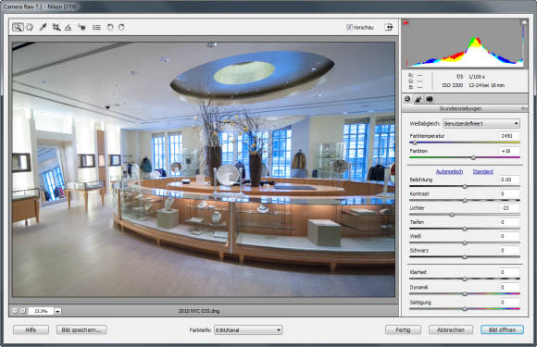Adjust the Dynamik slider
The width and height of the screenshot is (537, 347).
pyautogui.click(x=465, y=293)
